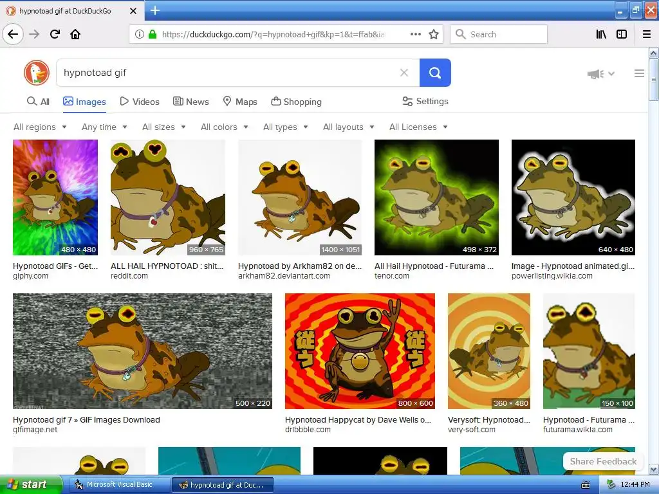Open a new browser tab with plus
This screenshot has height=494, width=659.
(x=154, y=10)
